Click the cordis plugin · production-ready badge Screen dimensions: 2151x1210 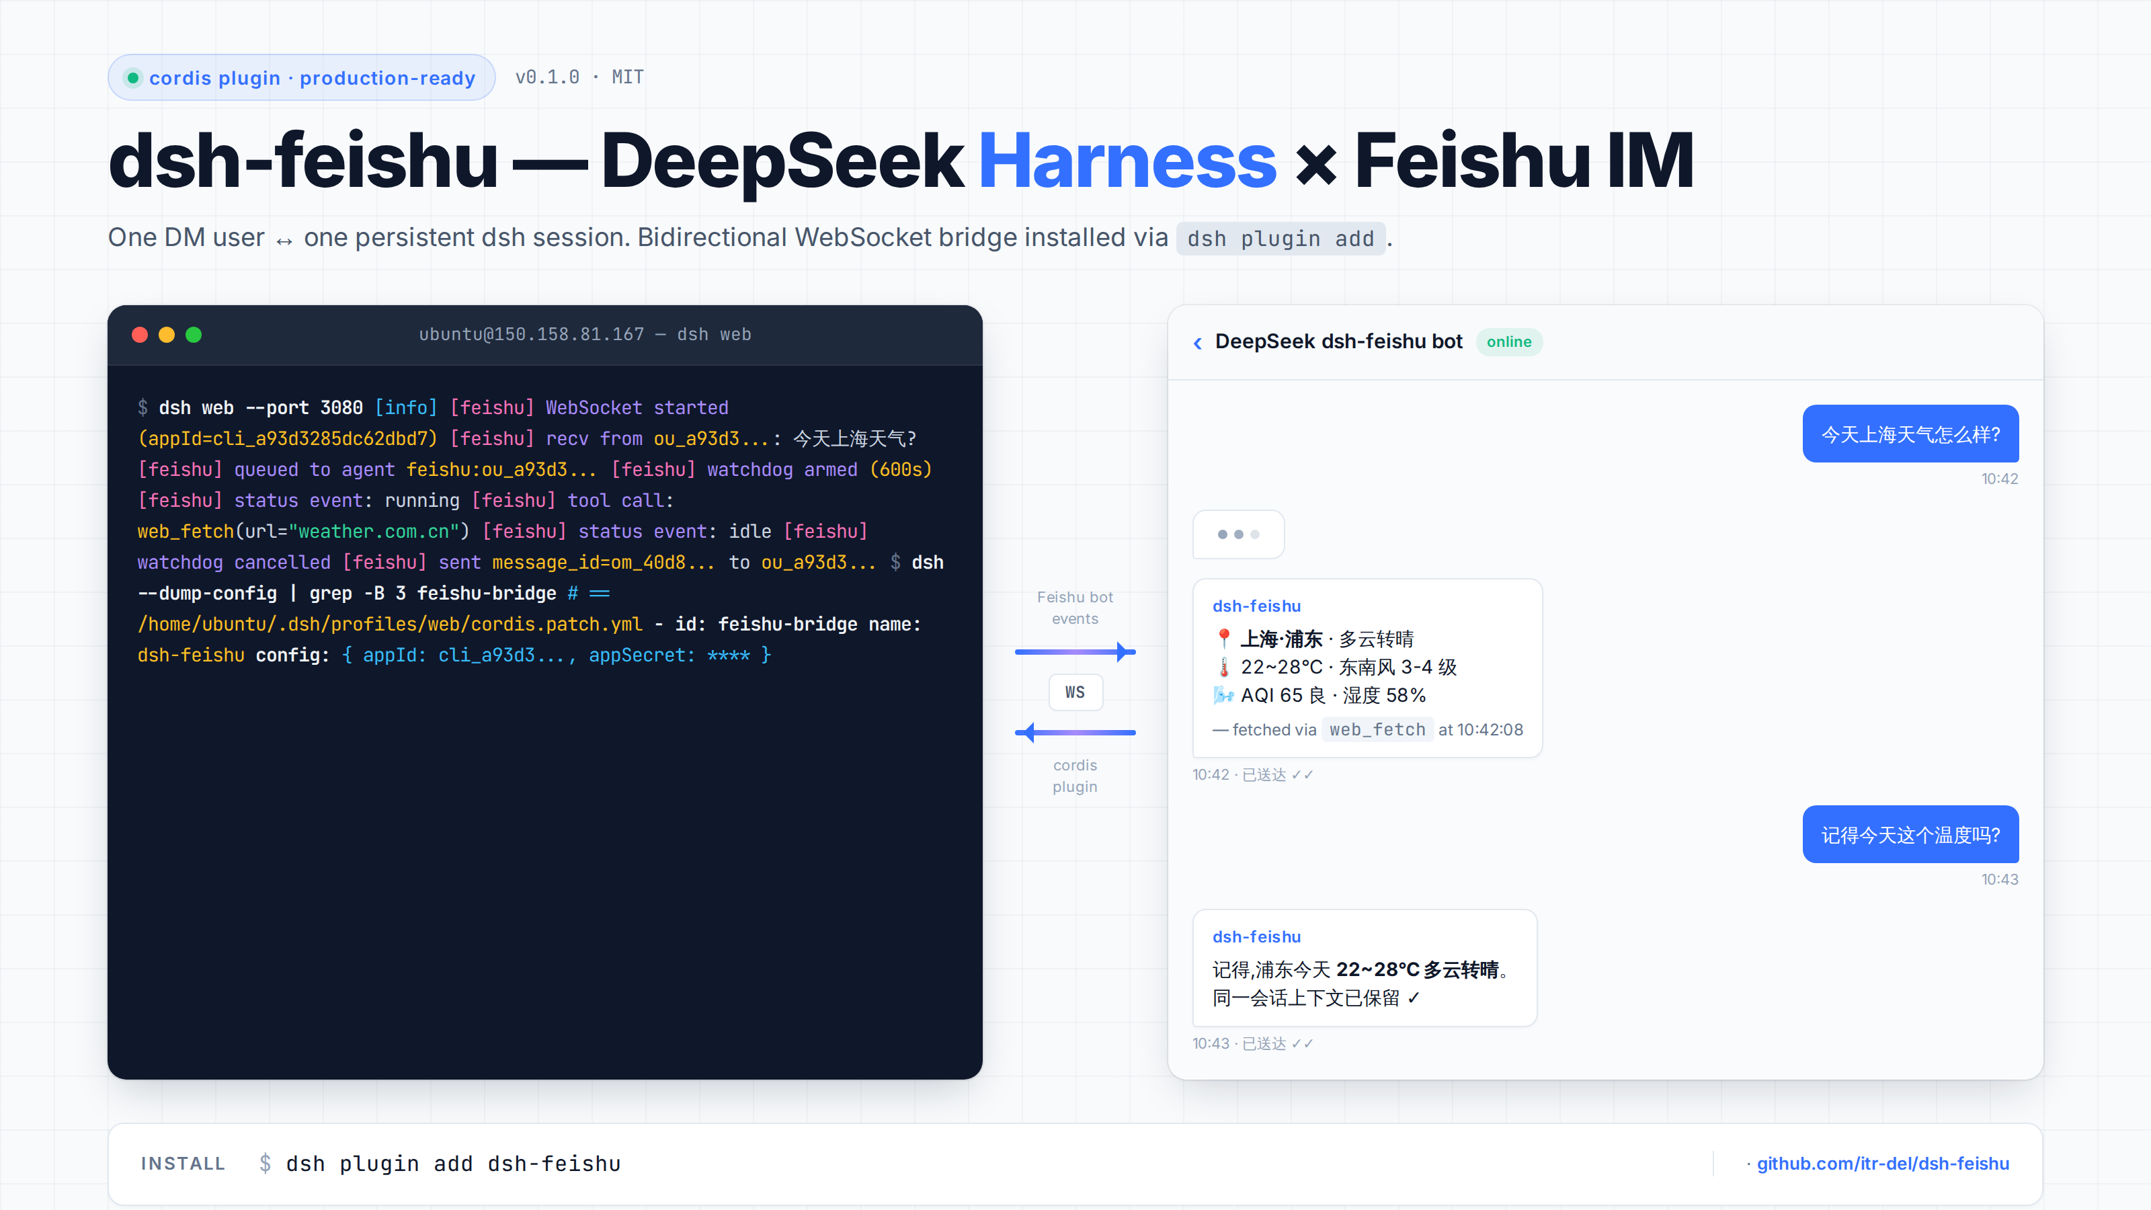pos(301,78)
